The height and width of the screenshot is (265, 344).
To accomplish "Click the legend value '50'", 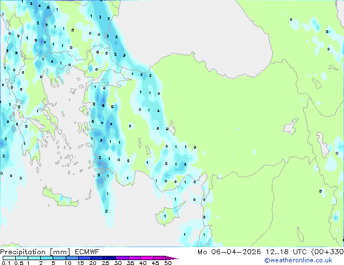I will tap(168, 263).
